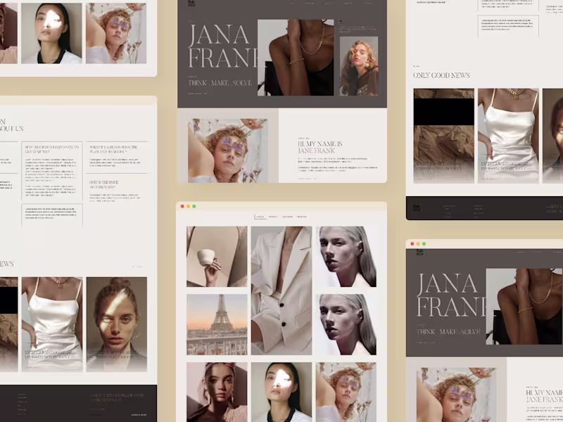Open the first navigation link in the top header
The width and height of the screenshot is (563, 422).
[x=291, y=4]
